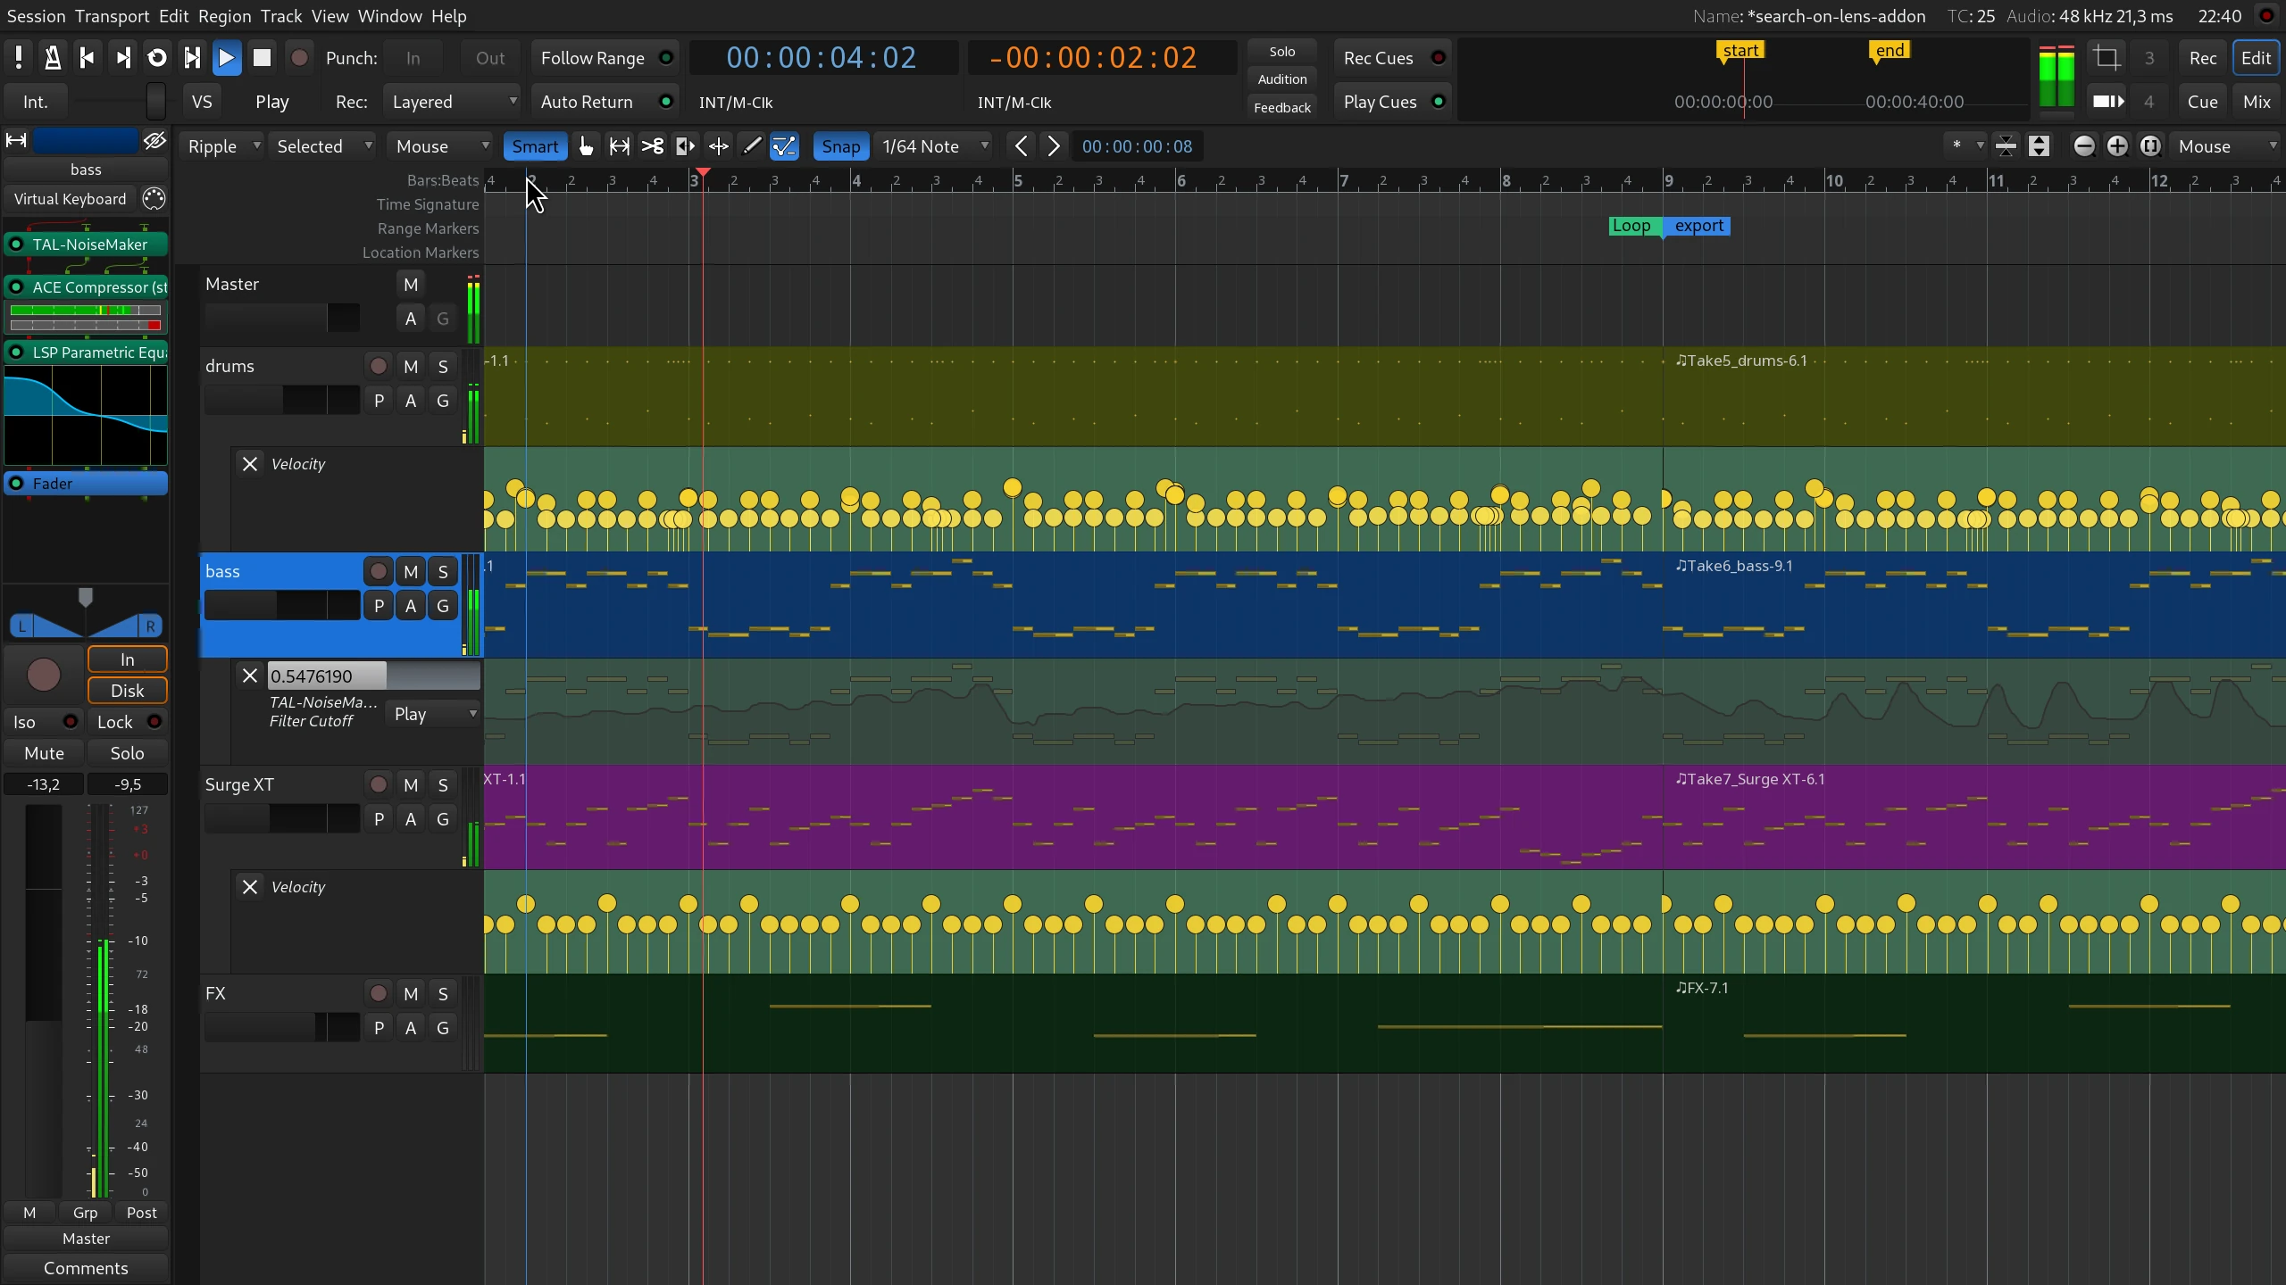
Task: Shrink tracks height icon
Action: point(2006,146)
